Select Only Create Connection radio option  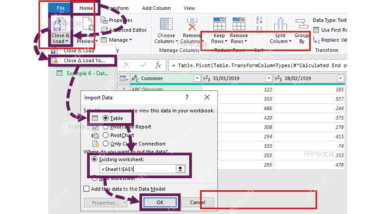106,143
